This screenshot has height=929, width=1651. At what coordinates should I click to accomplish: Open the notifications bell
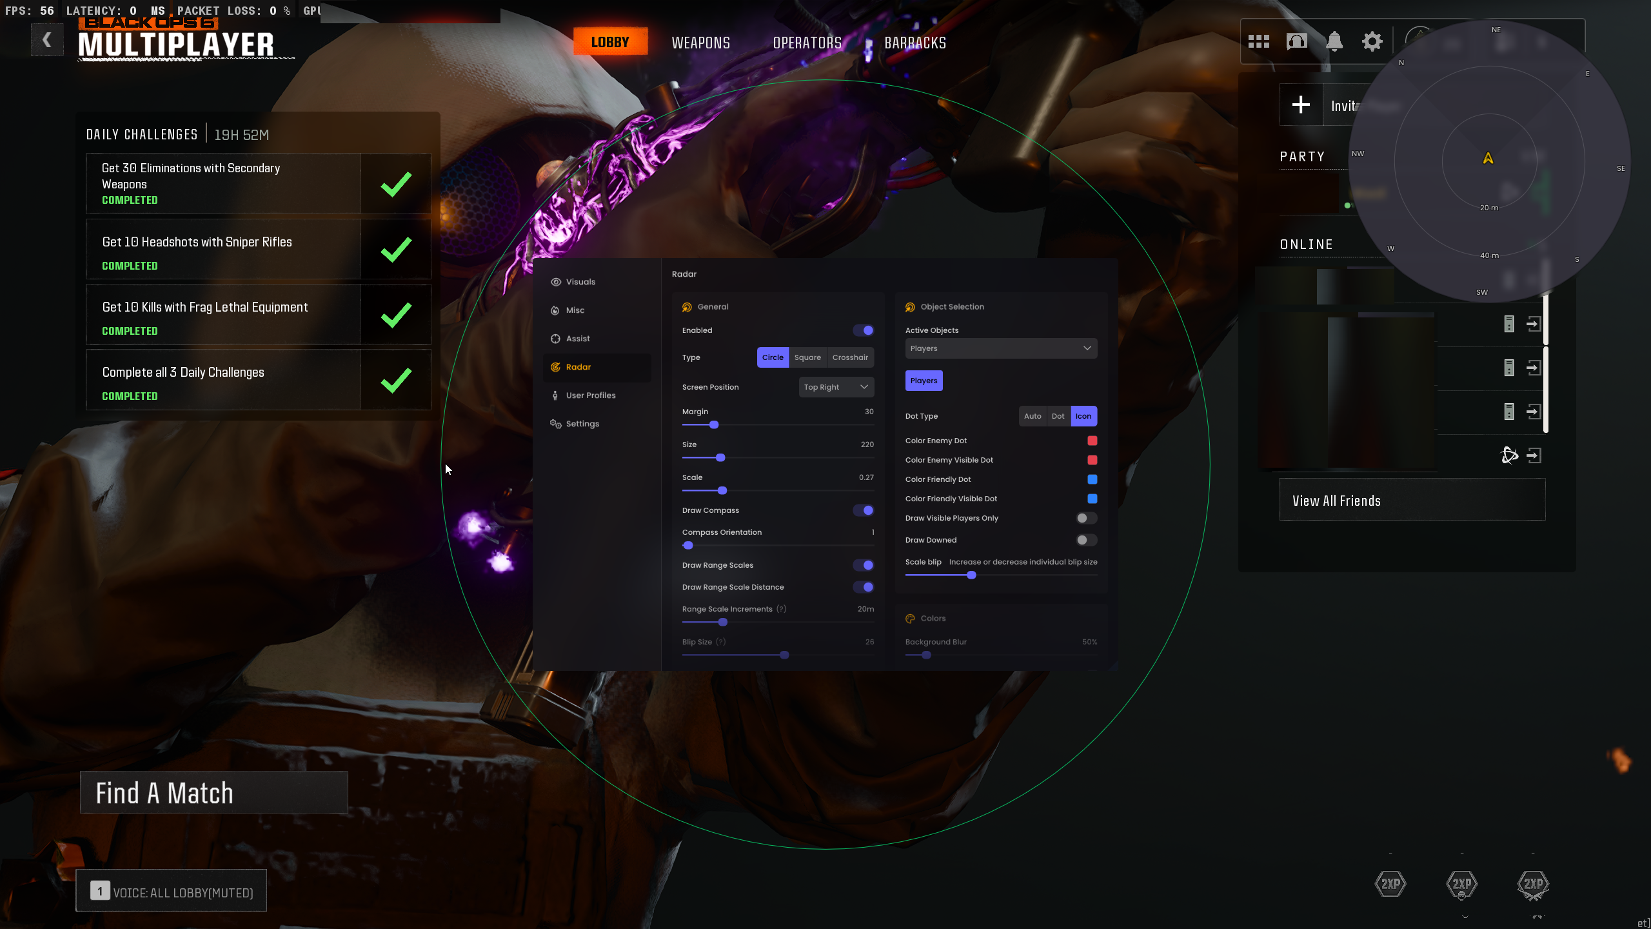click(x=1334, y=42)
